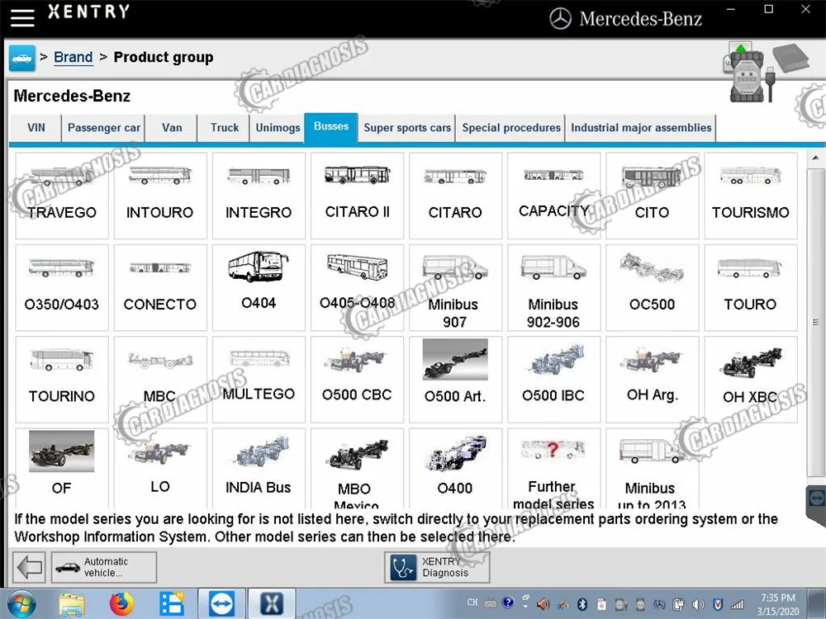Click the scrollbar up arrow
This screenshot has width=826, height=619.
tap(815, 158)
